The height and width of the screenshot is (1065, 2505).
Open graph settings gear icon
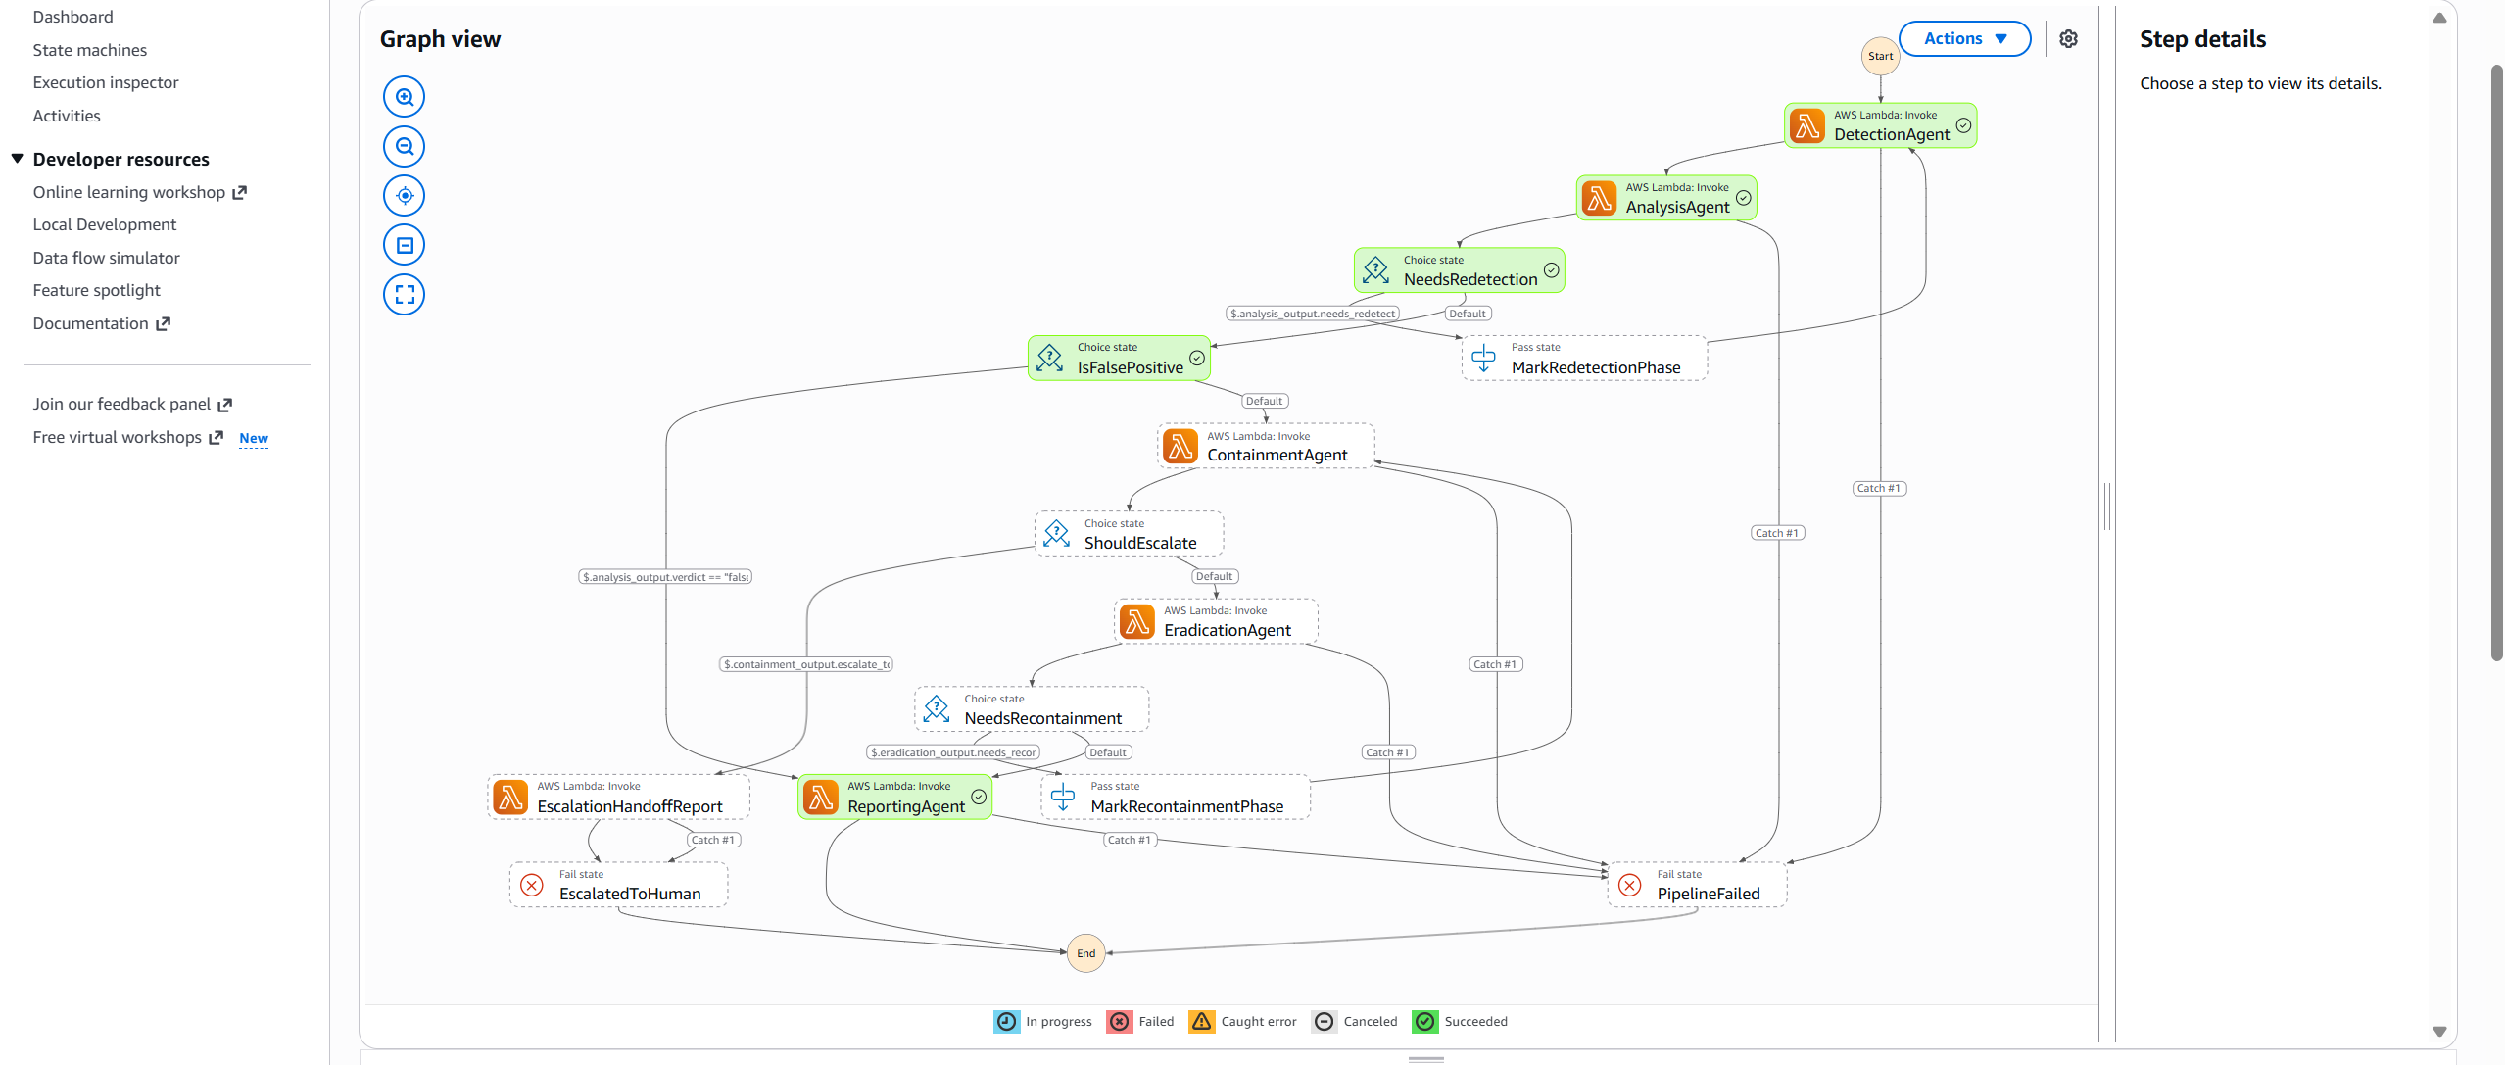click(2068, 39)
